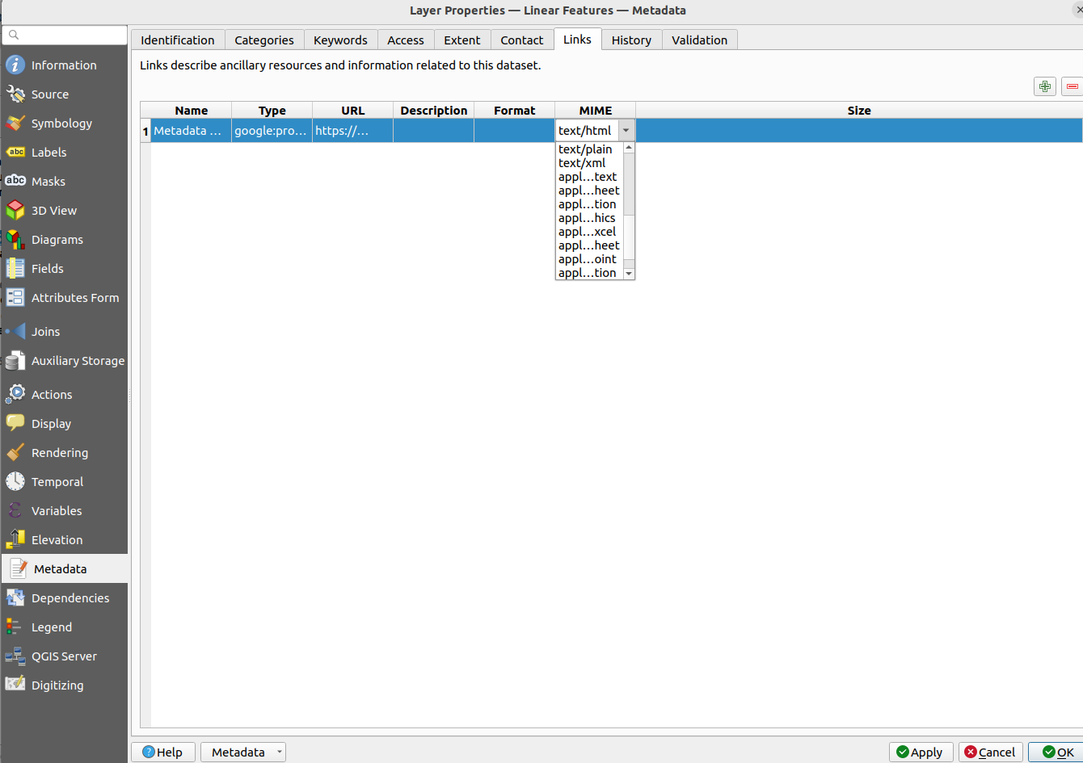Expand the Metadata button dropdown menu

tap(279, 752)
